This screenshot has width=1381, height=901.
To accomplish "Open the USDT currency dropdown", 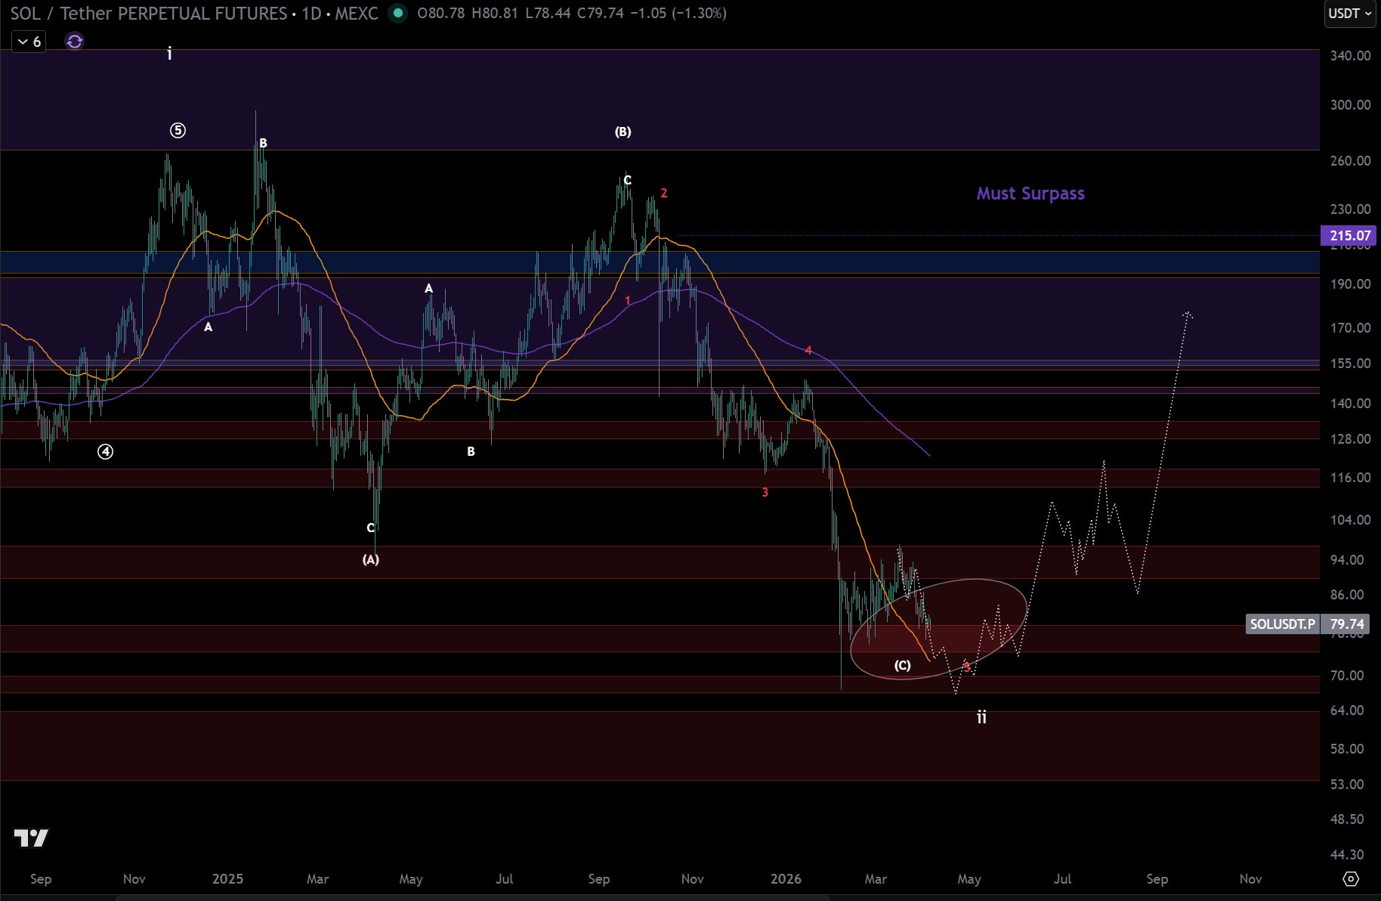I will click(x=1349, y=14).
